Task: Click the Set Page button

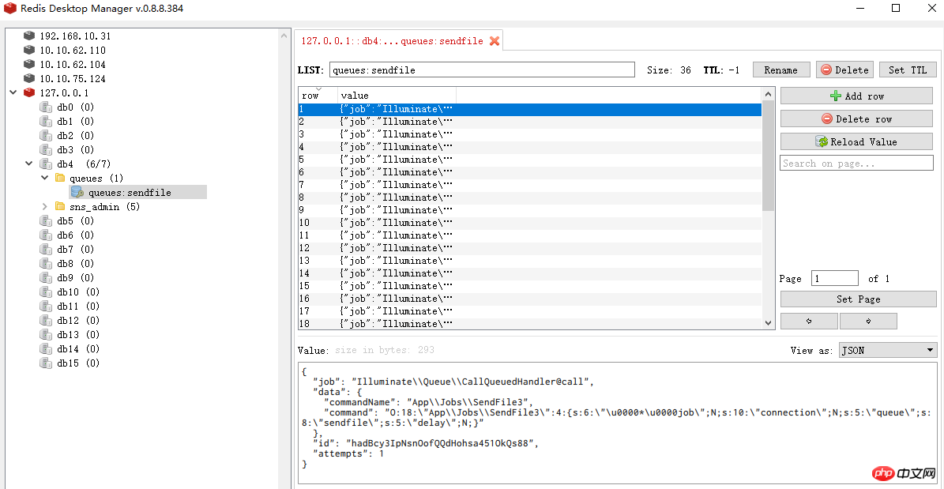Action: coord(858,299)
